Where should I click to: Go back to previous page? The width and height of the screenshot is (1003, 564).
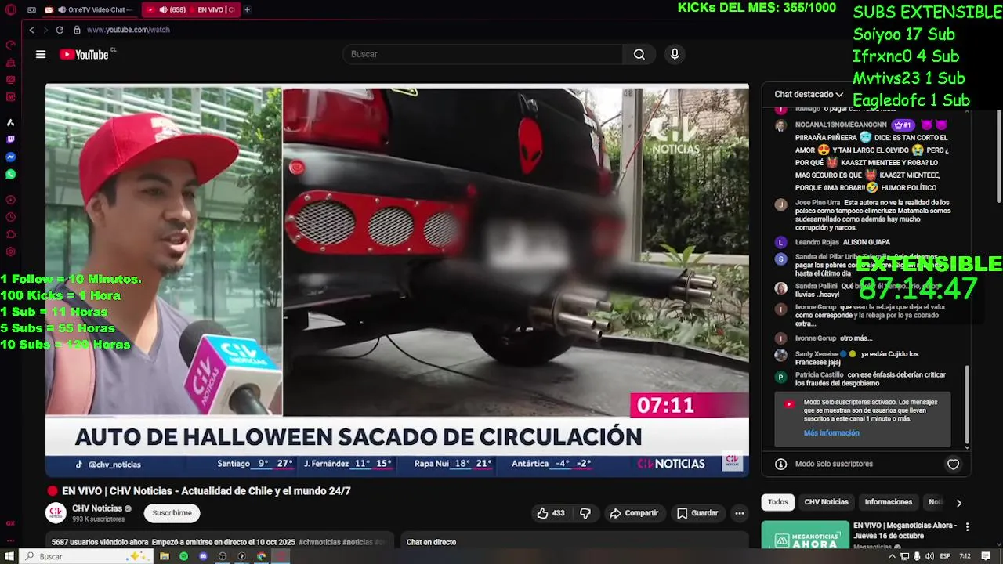[31, 30]
